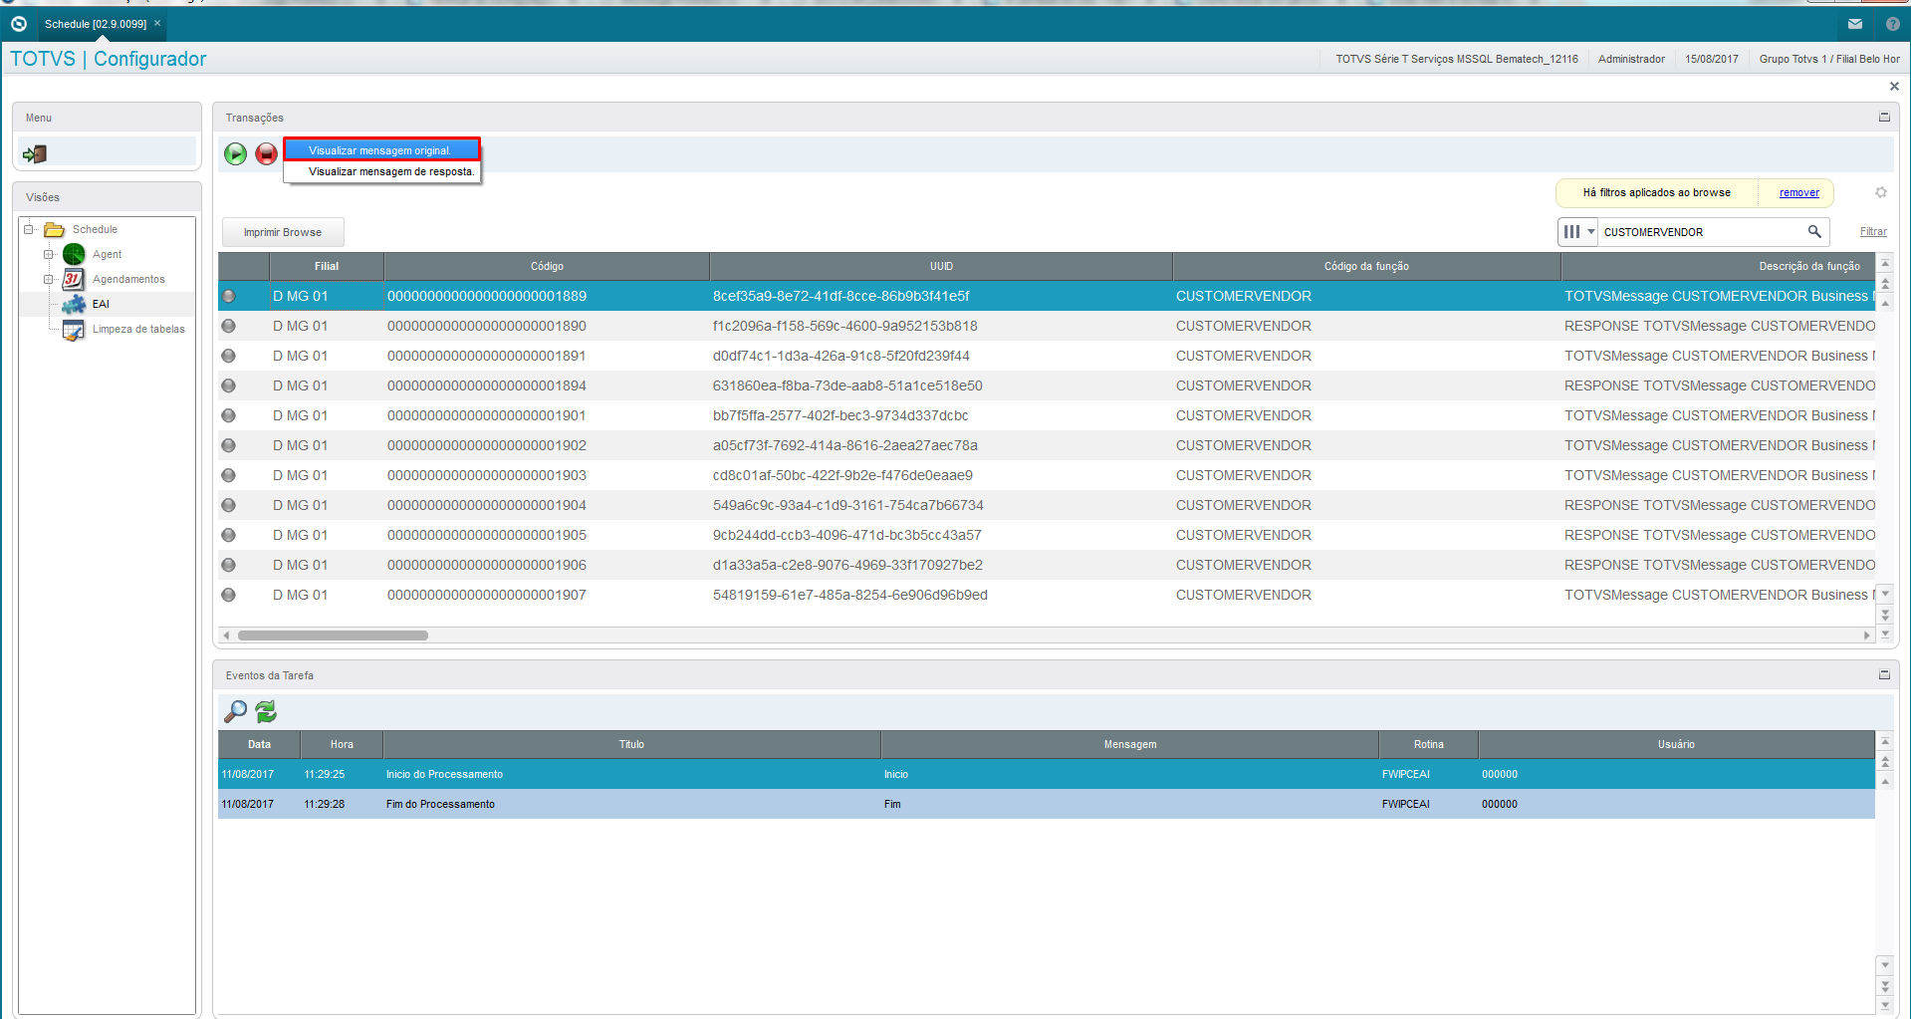Click the Schedule folder icon in the tree
The width and height of the screenshot is (1911, 1019).
54,229
